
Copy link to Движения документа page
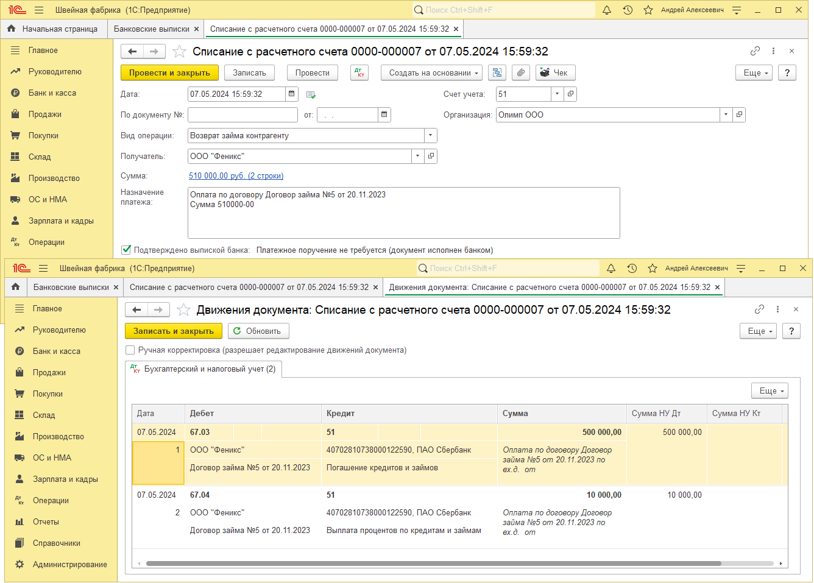759,309
